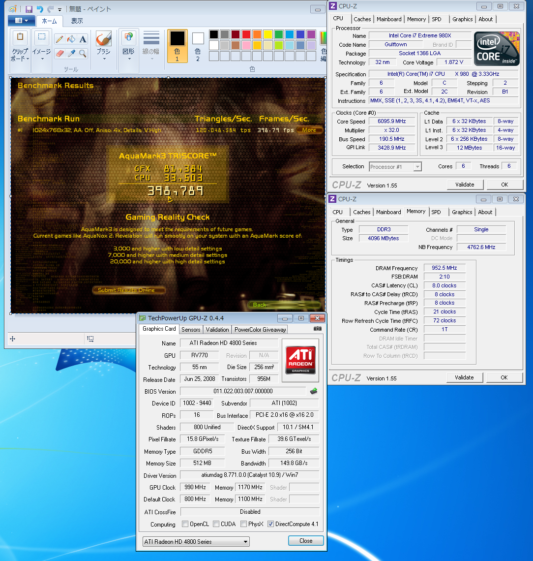Image resolution: width=533 pixels, height=561 pixels.
Task: Click the Image selection rectangle icon
Action: point(42,37)
